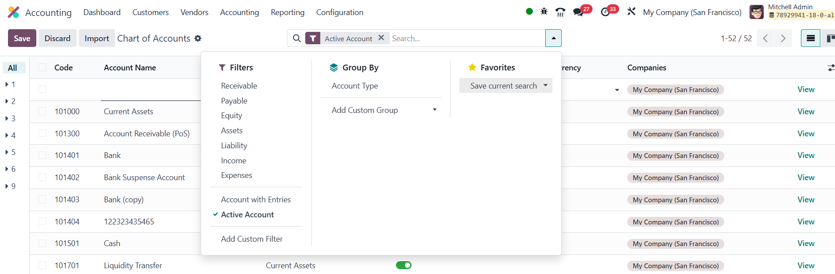Click the Search input field
The height and width of the screenshot is (274, 835).
467,39
